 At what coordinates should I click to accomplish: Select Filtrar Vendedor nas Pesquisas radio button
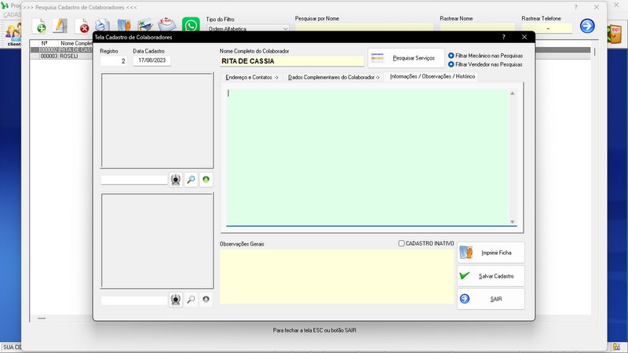click(x=451, y=64)
